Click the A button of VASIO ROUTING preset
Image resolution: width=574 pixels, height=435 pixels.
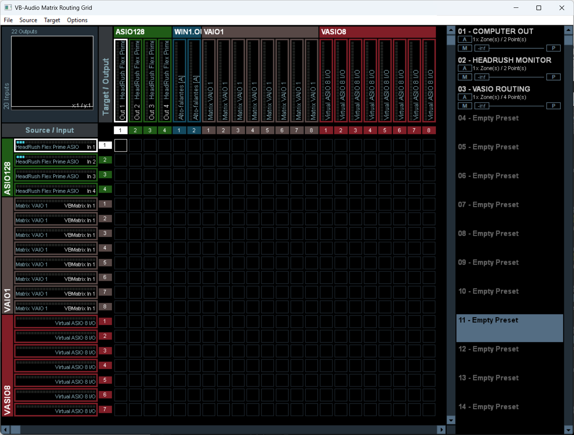tap(464, 97)
